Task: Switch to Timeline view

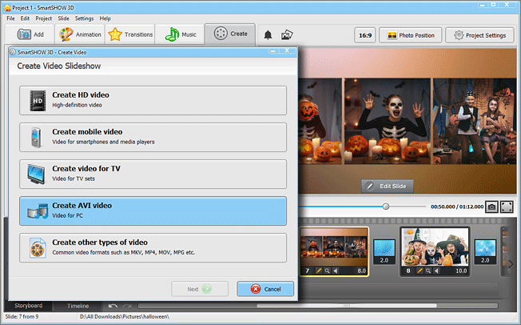Action: coord(78,306)
